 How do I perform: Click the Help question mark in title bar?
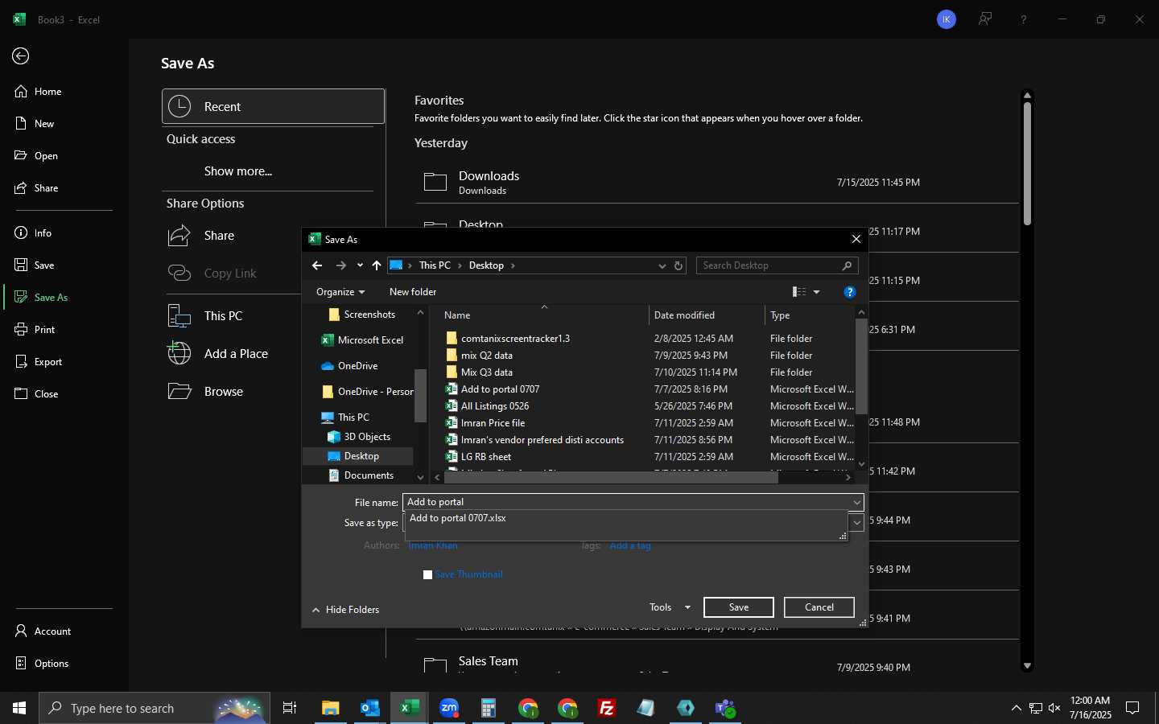pos(1024,19)
